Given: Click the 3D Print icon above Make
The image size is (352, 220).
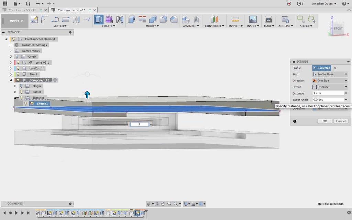Looking at the screenshot, I should point(268,20).
